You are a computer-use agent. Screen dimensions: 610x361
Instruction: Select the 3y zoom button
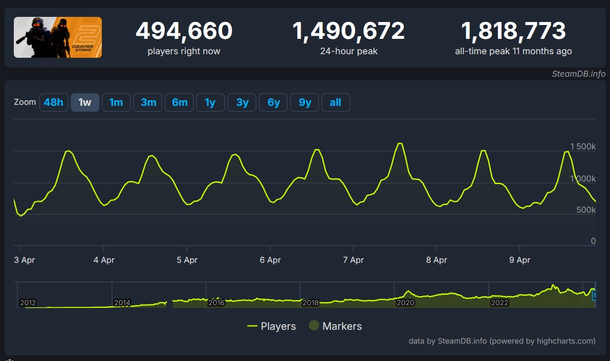242,102
